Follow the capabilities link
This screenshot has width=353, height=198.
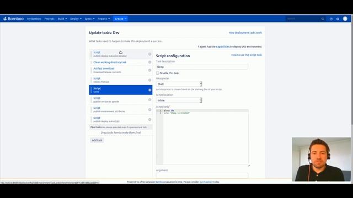coord(223,47)
